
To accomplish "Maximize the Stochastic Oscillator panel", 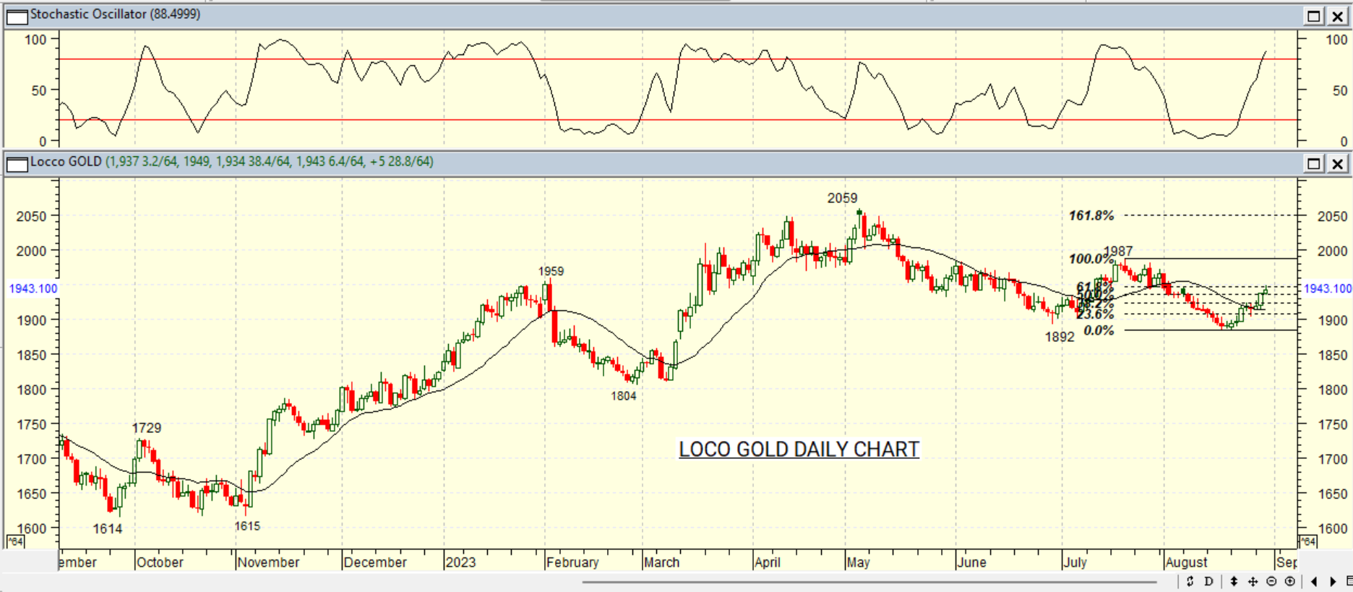I will [x=1314, y=16].
